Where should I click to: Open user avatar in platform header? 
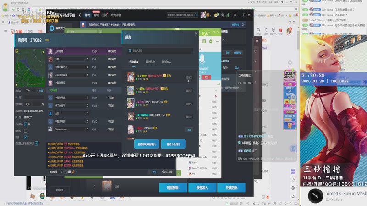(203, 15)
